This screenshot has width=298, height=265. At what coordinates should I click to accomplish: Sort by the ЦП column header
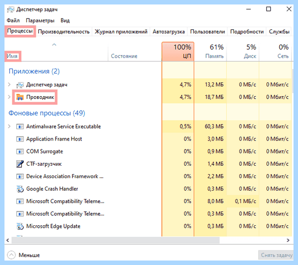point(178,52)
